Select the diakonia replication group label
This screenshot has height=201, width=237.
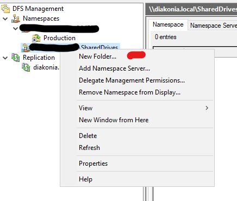coord(46,67)
